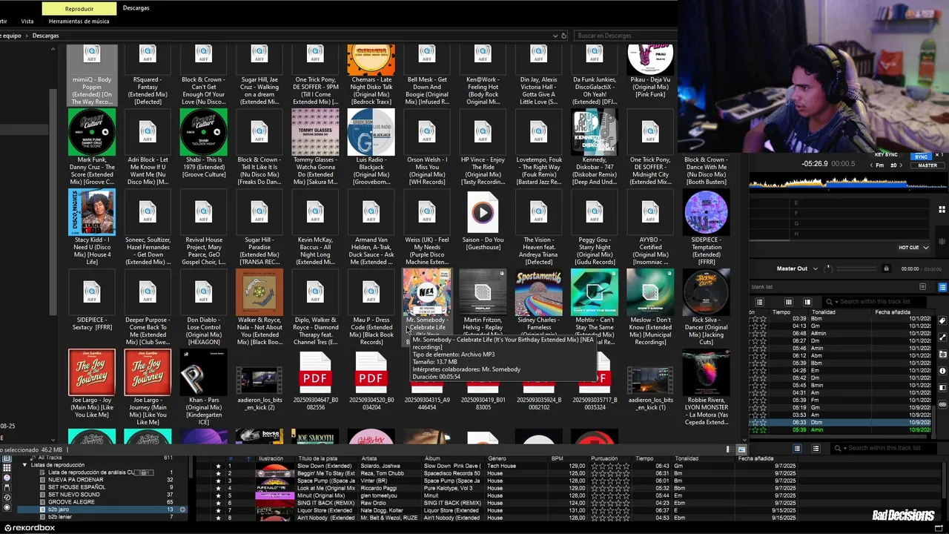
Task: Adjust the Master Out recording level knob
Action: (x=828, y=268)
